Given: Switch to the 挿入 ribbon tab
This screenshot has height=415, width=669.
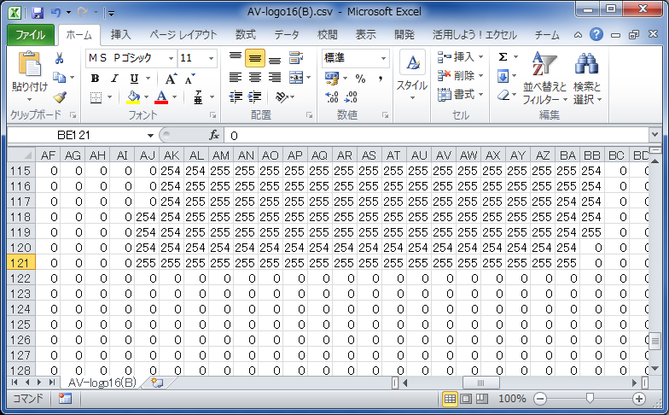Looking at the screenshot, I should 121,34.
